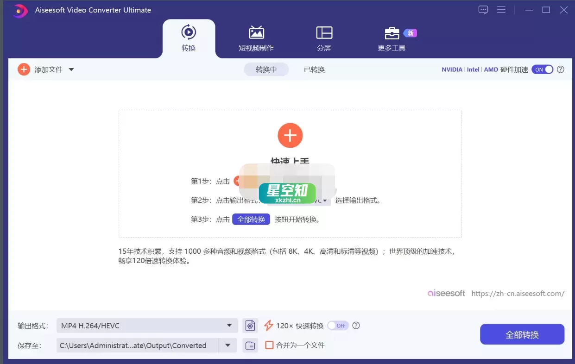The image size is (575, 364).
Task: Open the feedback message icon
Action: (483, 10)
